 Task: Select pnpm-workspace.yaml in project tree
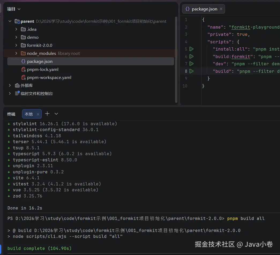click(49, 77)
